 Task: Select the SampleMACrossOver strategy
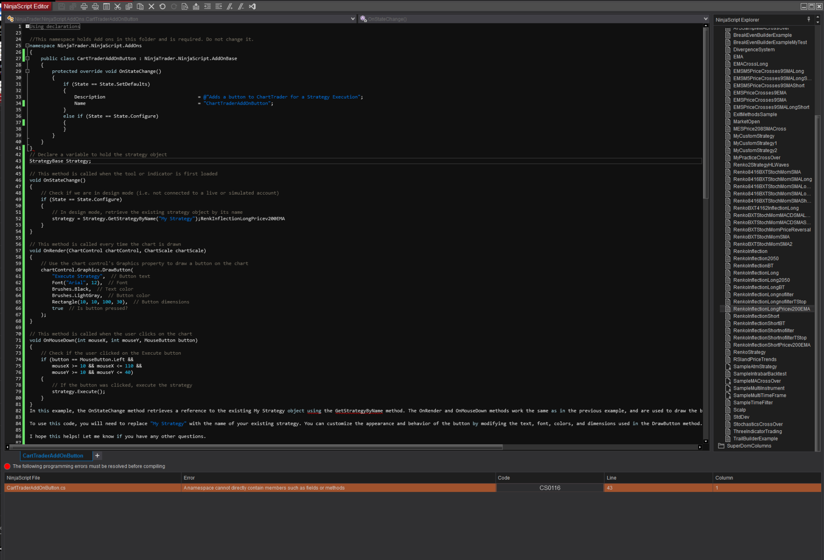[x=756, y=381]
